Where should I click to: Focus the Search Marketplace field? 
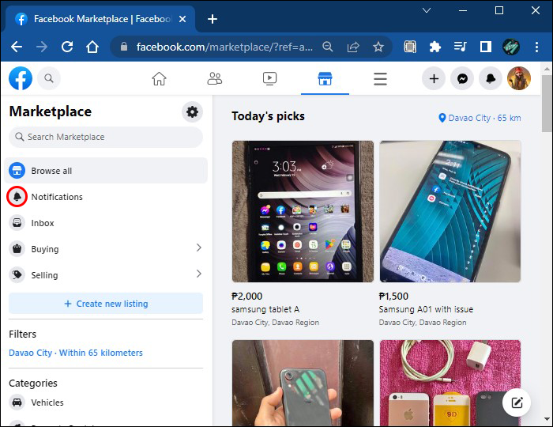click(x=106, y=137)
